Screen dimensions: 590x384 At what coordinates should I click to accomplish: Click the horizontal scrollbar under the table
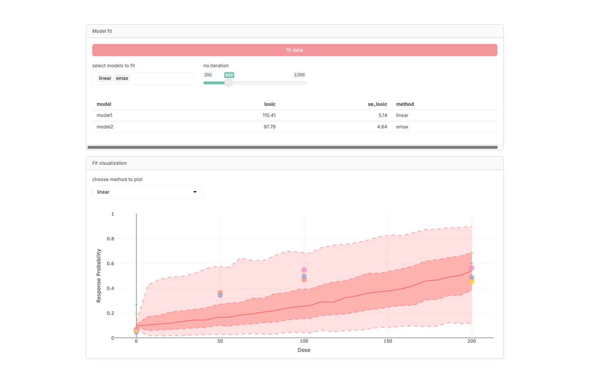(292, 147)
